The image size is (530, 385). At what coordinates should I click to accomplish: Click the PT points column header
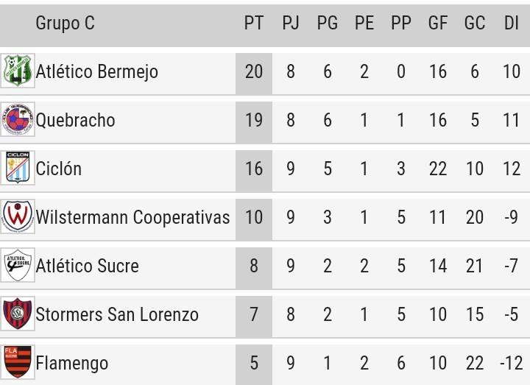pos(254,23)
